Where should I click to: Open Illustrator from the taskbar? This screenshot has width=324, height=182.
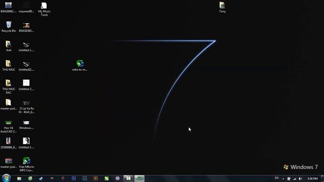[96, 178]
